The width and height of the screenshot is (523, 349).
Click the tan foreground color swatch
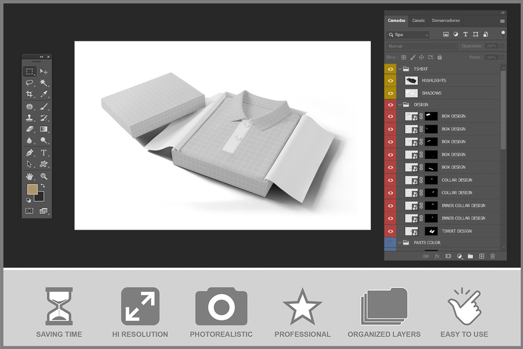click(x=32, y=189)
